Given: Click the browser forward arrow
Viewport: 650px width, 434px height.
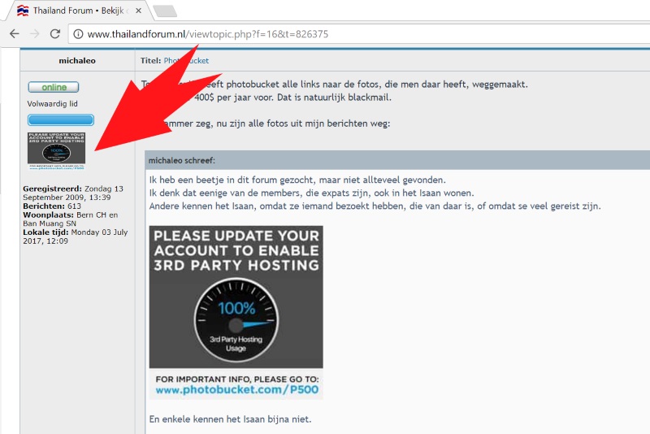Looking at the screenshot, I should 35,33.
